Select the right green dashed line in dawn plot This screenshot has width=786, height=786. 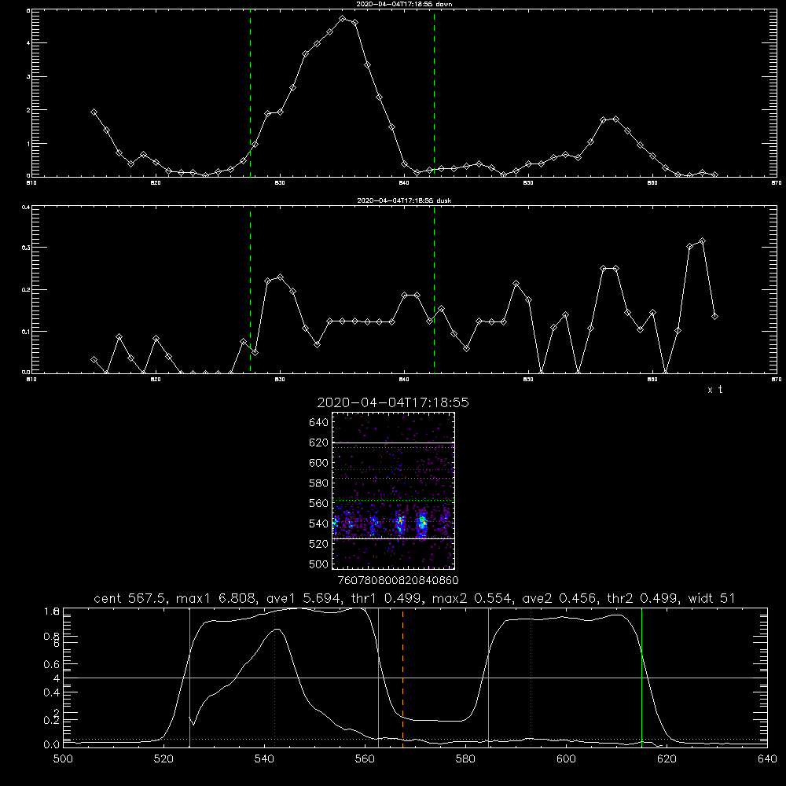point(434,93)
